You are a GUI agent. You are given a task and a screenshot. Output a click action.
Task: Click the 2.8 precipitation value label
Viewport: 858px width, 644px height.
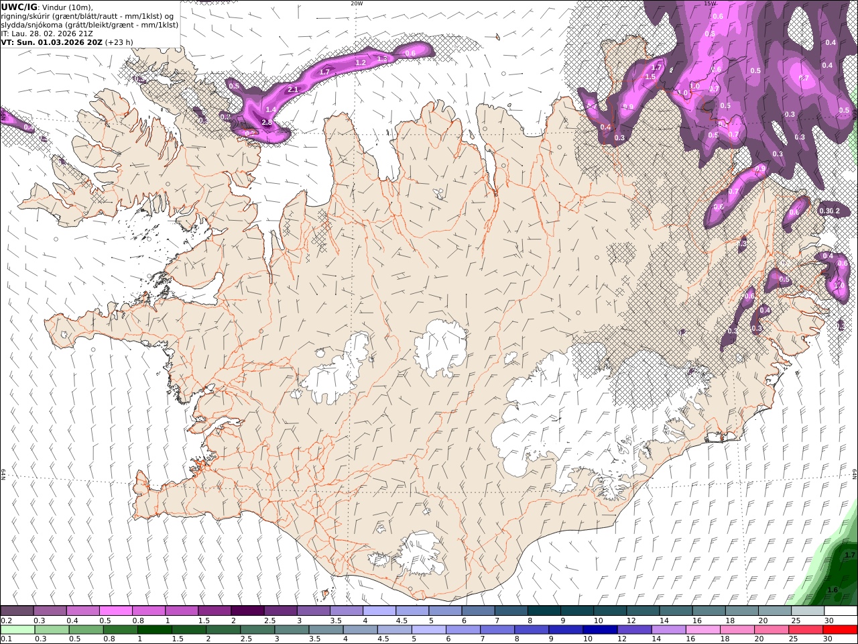click(x=267, y=122)
